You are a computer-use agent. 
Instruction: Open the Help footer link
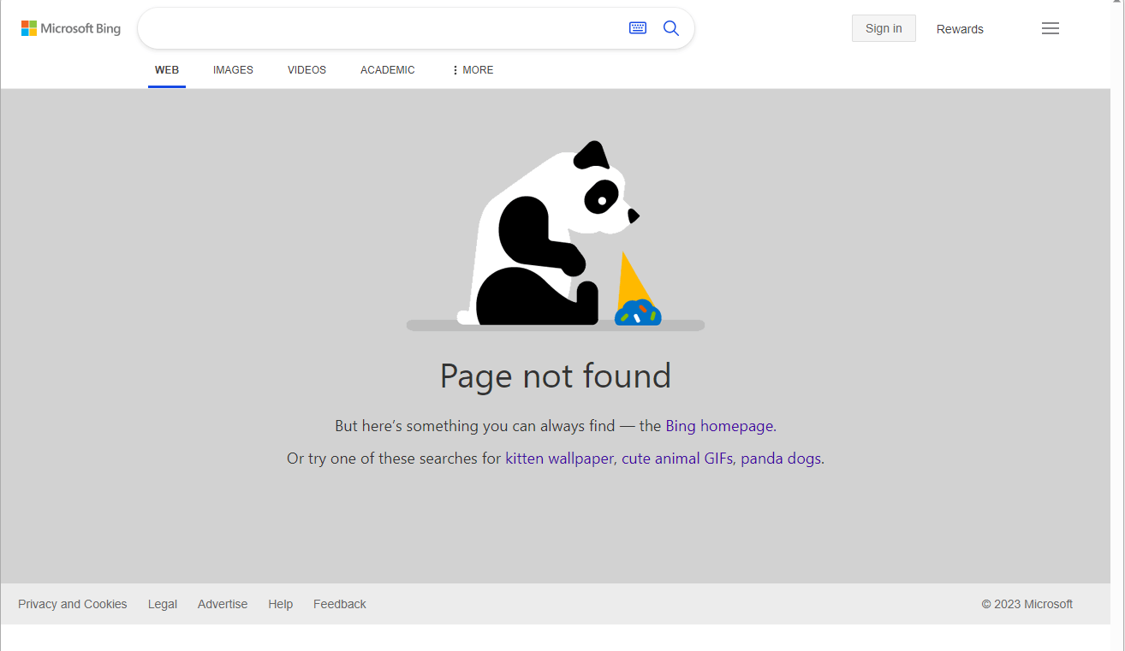pos(280,604)
